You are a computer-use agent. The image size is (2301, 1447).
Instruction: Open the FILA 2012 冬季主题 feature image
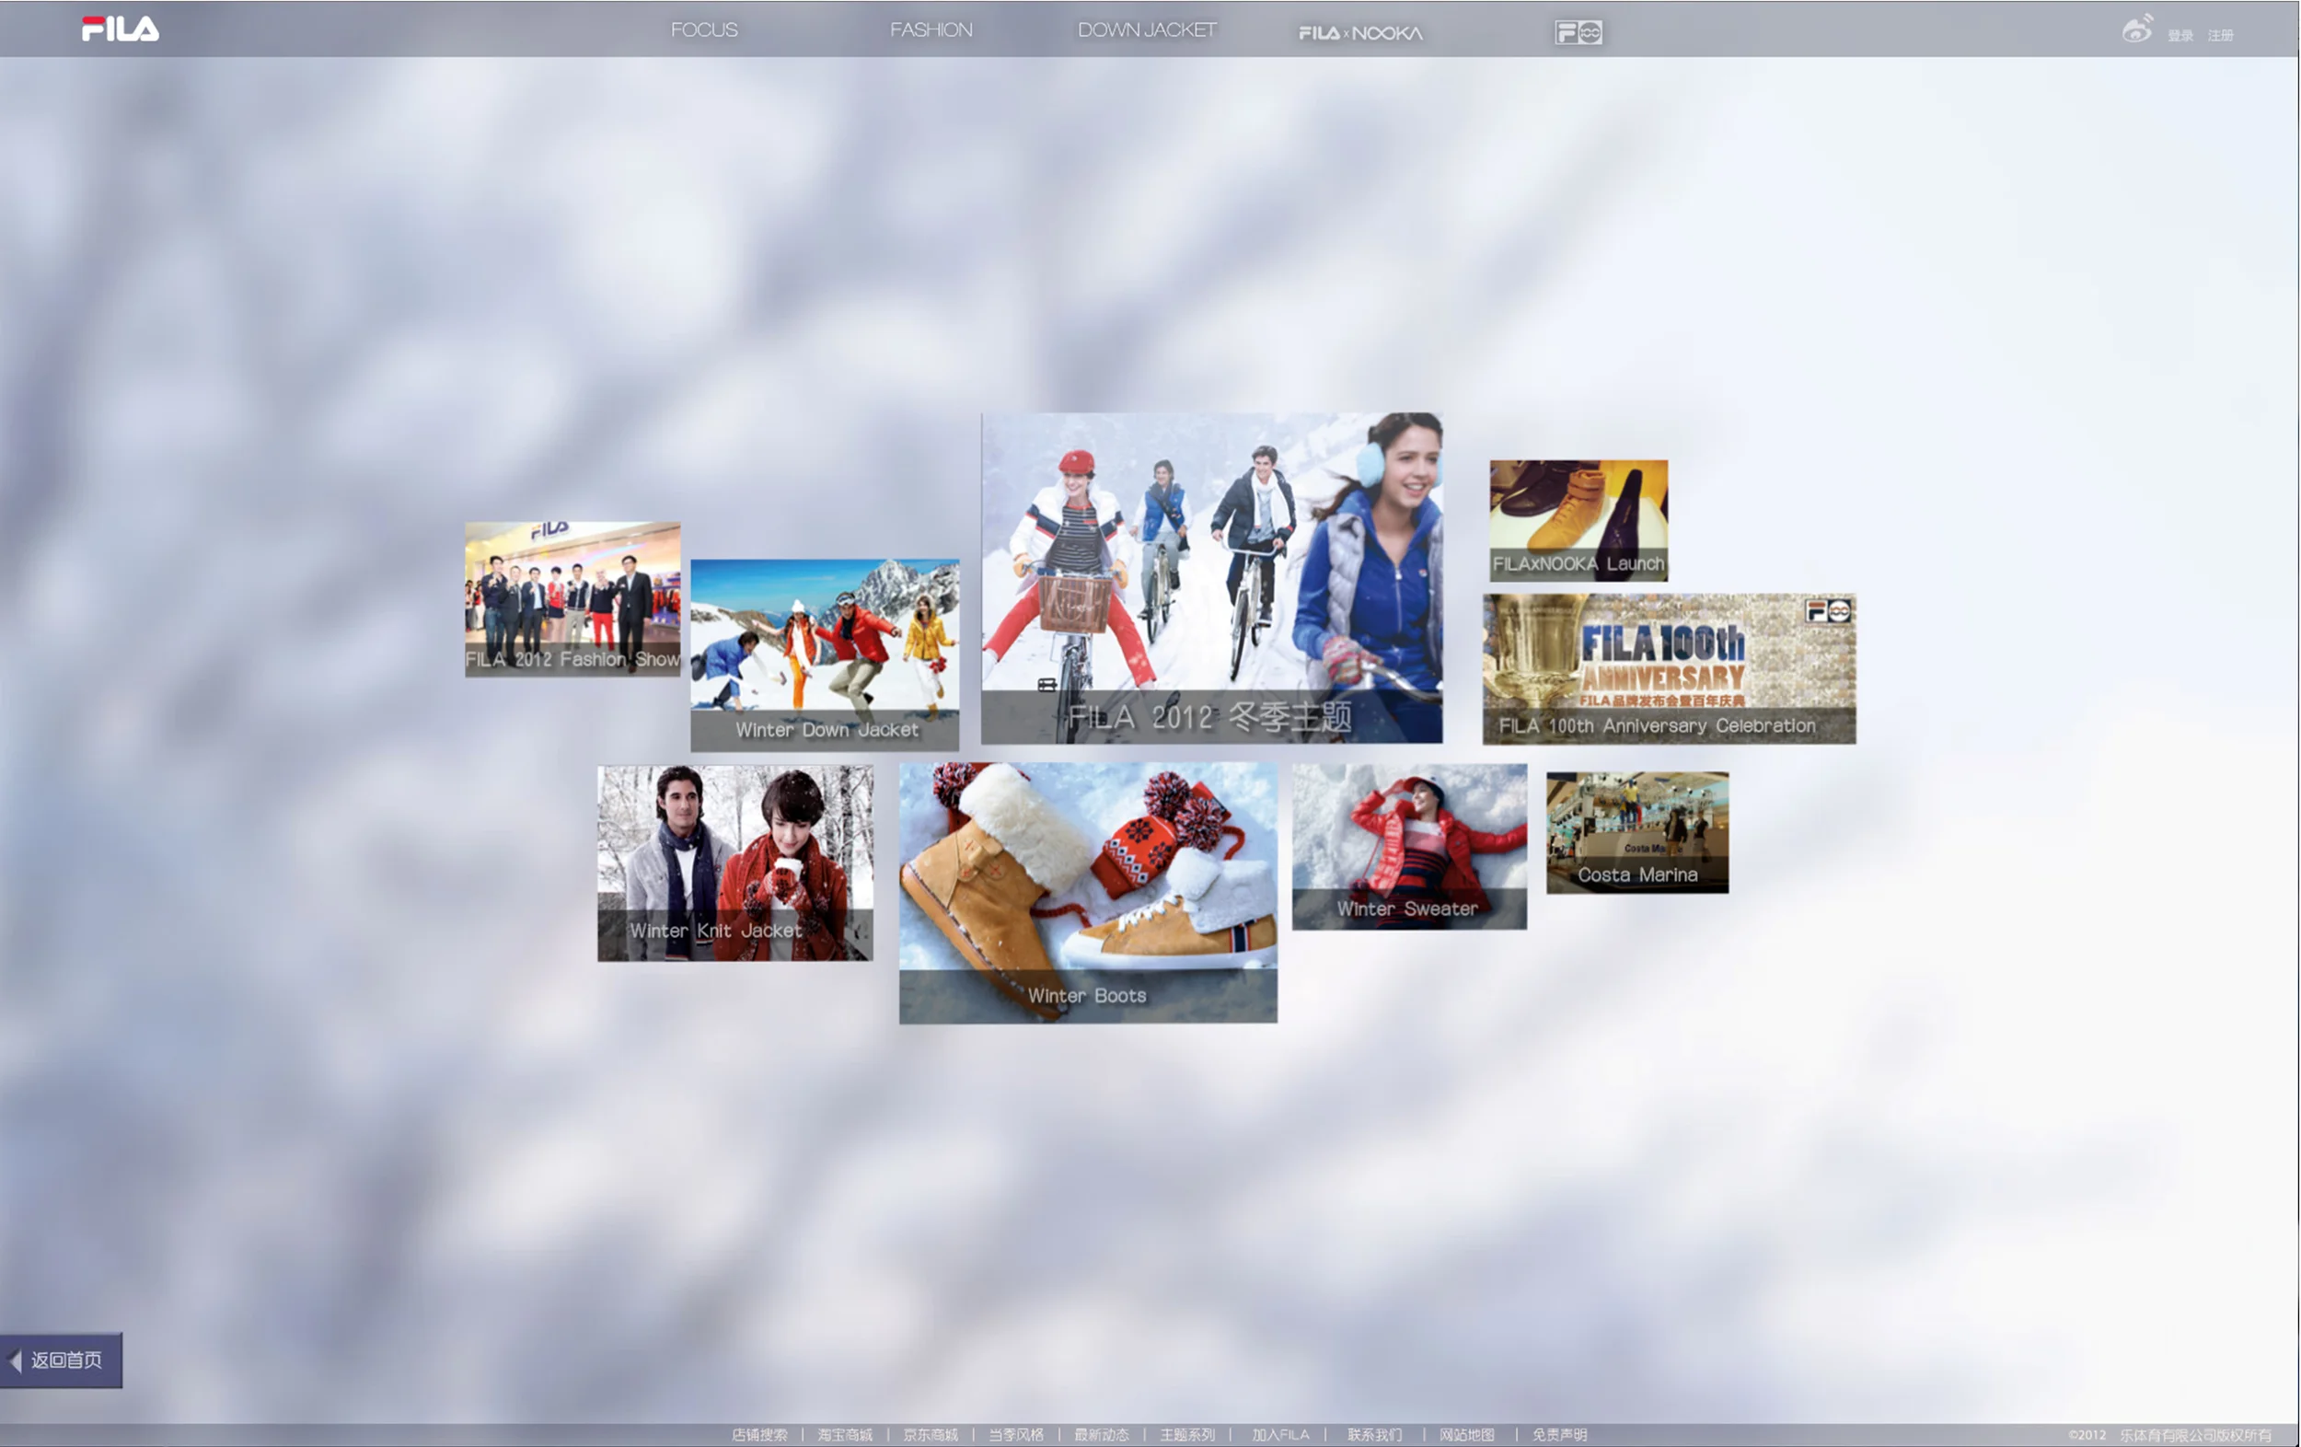click(1211, 578)
